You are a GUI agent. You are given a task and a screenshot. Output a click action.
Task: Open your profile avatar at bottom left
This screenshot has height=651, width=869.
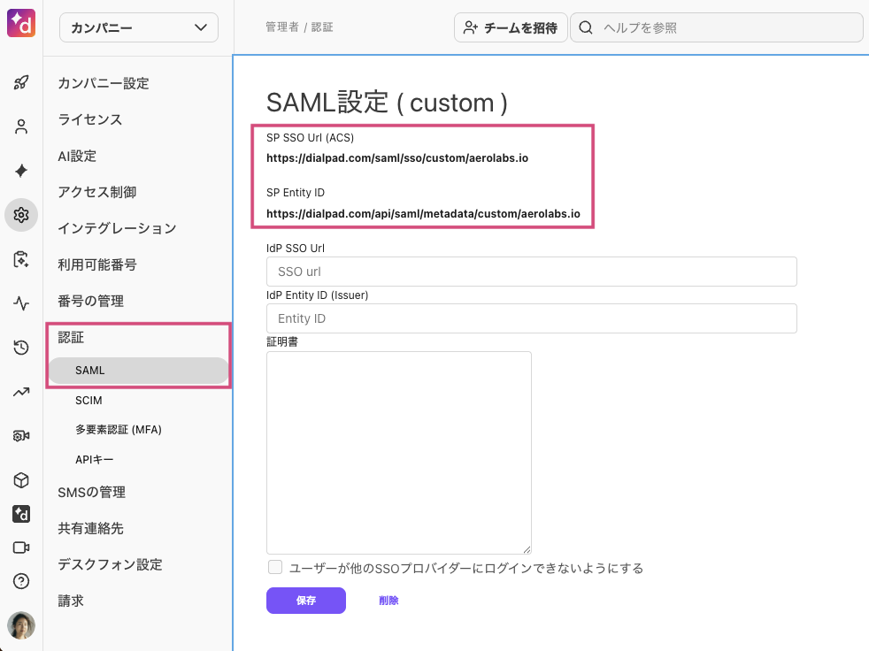click(x=21, y=625)
